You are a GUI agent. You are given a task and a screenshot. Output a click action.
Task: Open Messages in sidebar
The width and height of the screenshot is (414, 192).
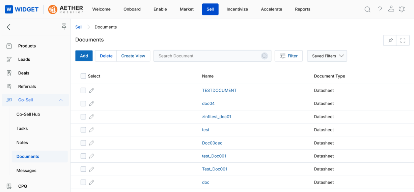26,170
